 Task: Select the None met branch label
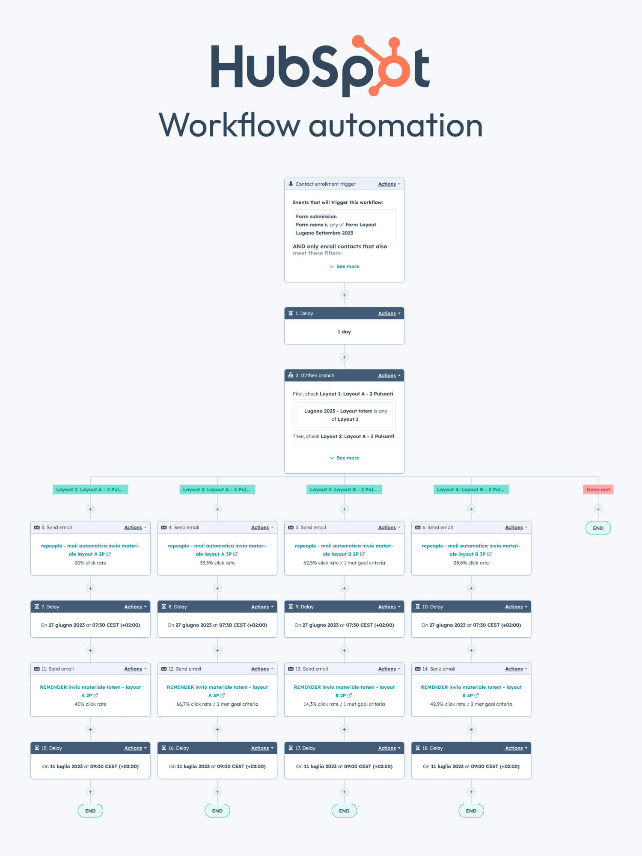(x=598, y=490)
